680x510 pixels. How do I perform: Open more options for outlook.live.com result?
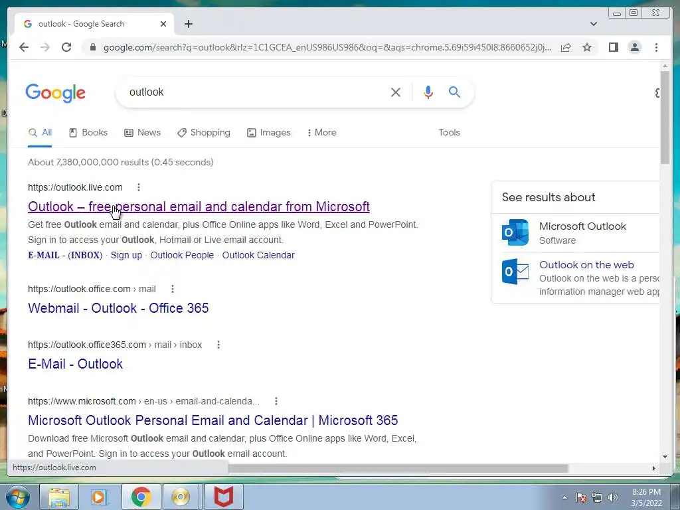pos(139,187)
